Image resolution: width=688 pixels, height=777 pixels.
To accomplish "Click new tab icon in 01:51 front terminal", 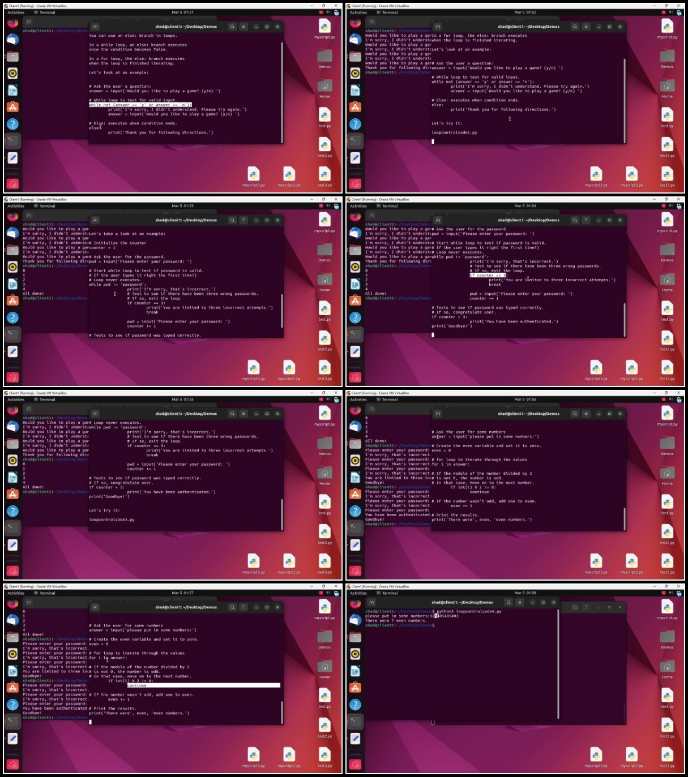I will pos(95,27).
